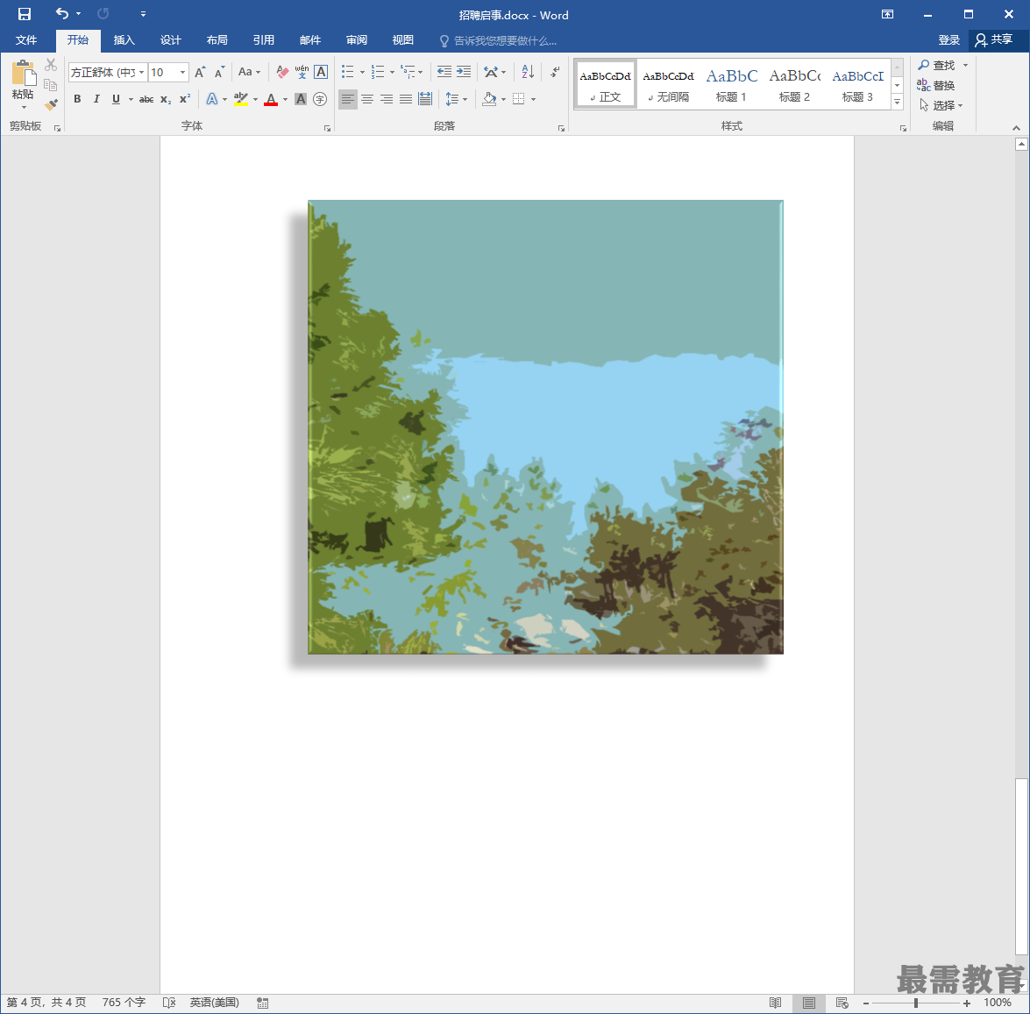Switch to the 引用 tab
The width and height of the screenshot is (1030, 1014).
pos(263,40)
